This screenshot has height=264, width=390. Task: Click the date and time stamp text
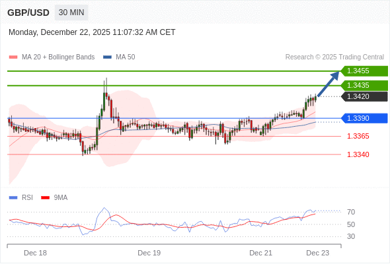[92, 32]
